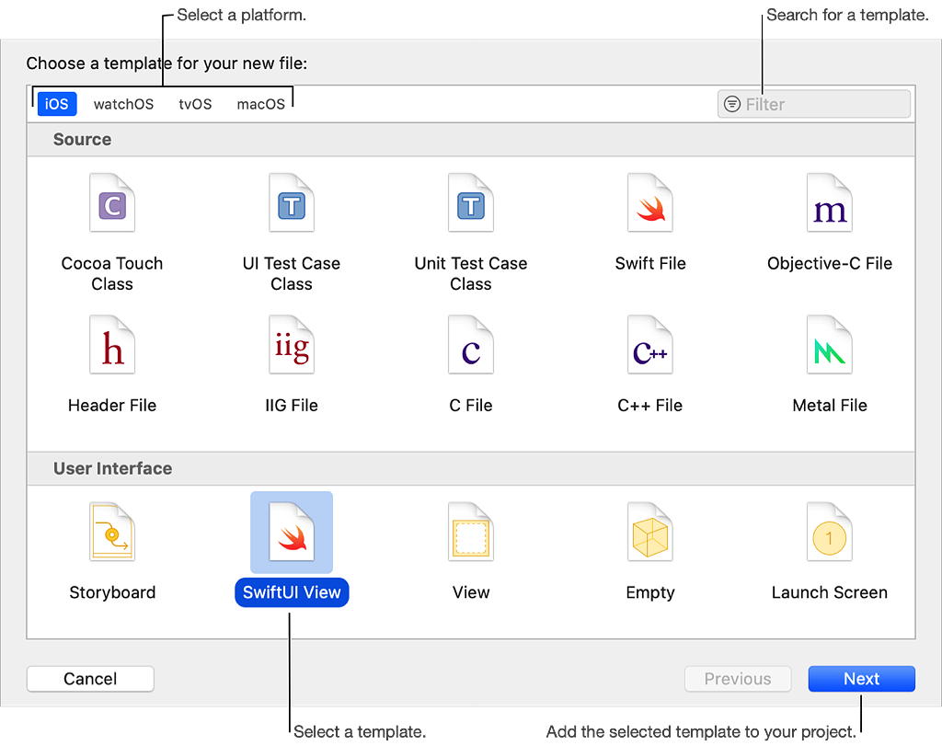Image resolution: width=942 pixels, height=746 pixels.
Task: Select the C File template icon
Action: pyautogui.click(x=471, y=344)
